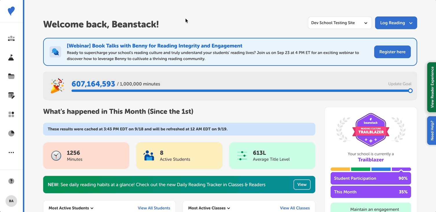Expand the ellipsis menu in the sidebar
Screen dimensions: 436x212
pyautogui.click(x=11, y=152)
